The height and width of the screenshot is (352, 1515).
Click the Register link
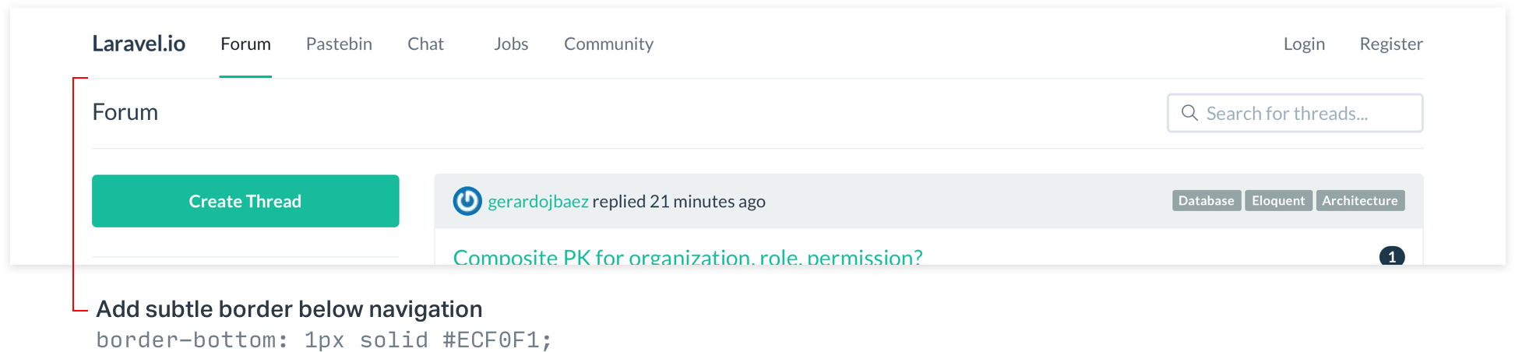pyautogui.click(x=1391, y=44)
